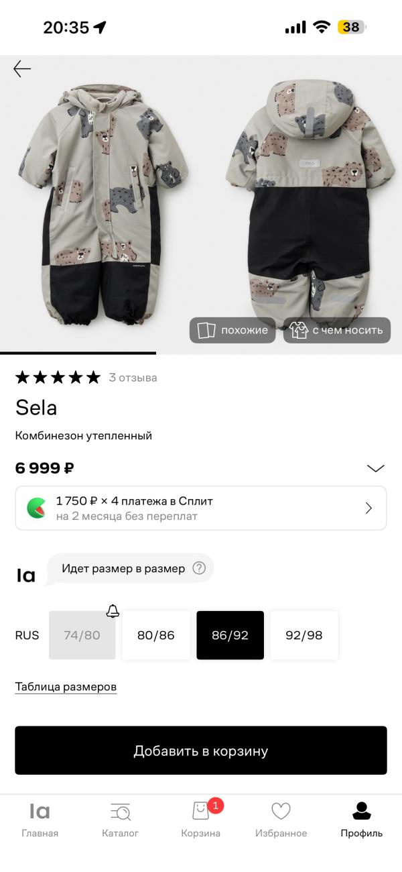402x872 pixels.
Task: Open the 3 отзыва reviews
Action: click(133, 378)
